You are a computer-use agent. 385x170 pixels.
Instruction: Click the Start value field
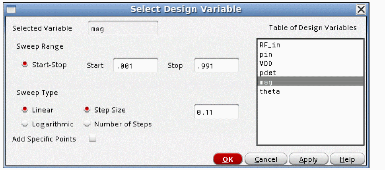click(x=136, y=66)
